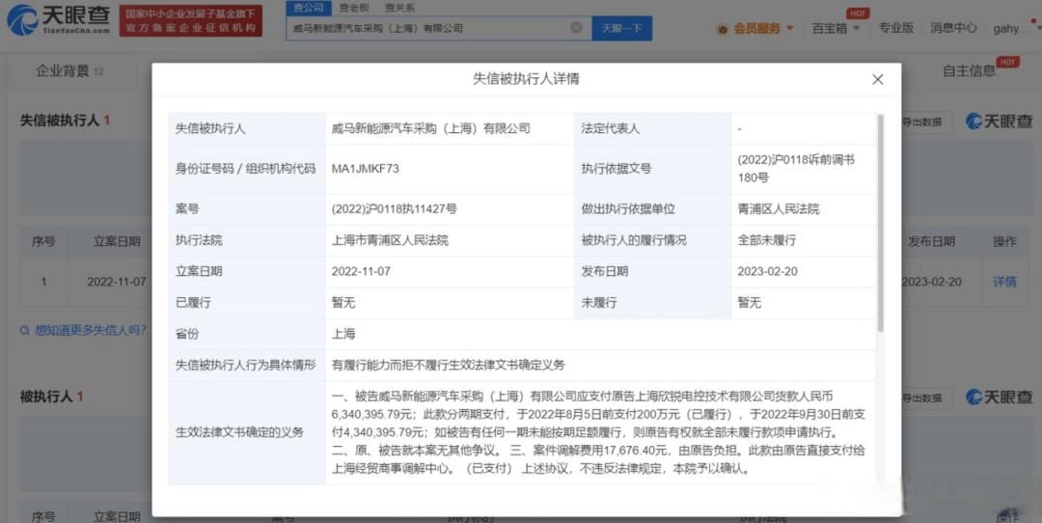
Task: Switch to the 查关系 search tab
Action: click(398, 7)
